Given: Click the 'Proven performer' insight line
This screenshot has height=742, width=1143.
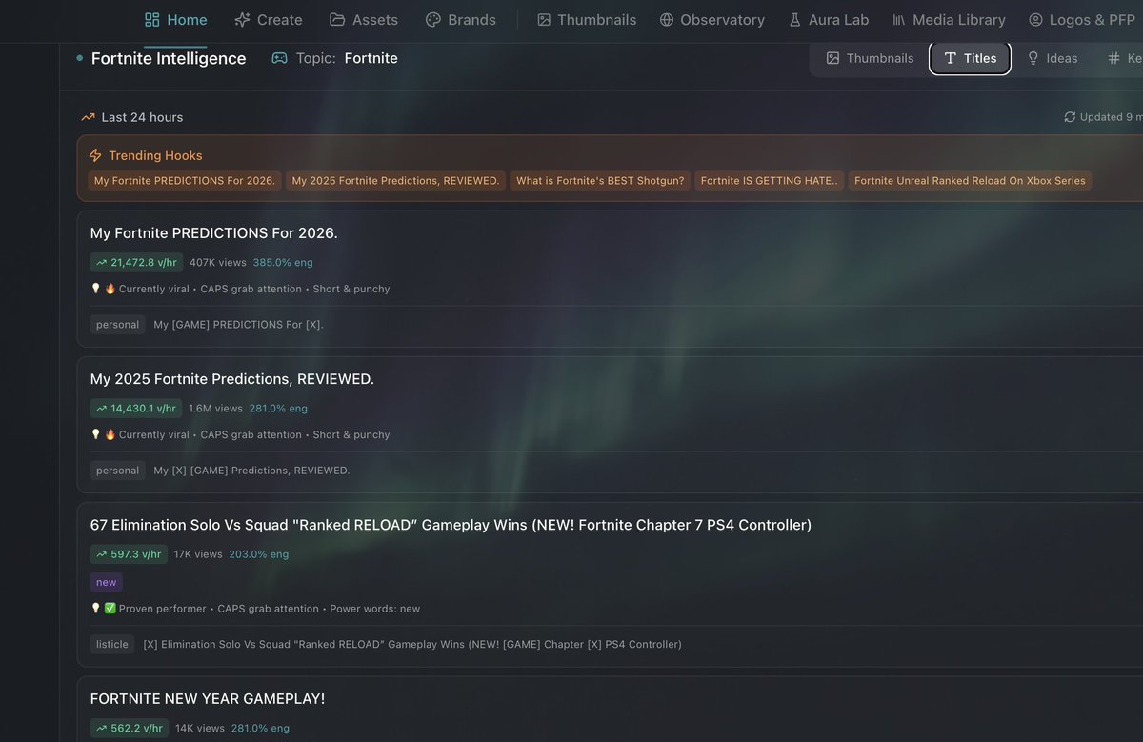Looking at the screenshot, I should (255, 609).
